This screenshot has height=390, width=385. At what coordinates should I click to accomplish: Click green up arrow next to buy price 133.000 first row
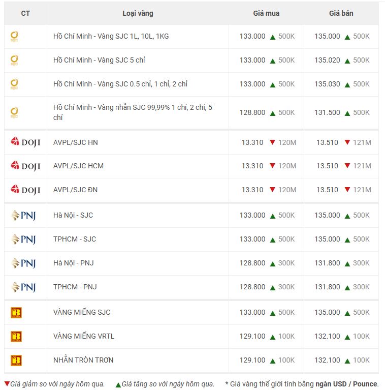(272, 37)
